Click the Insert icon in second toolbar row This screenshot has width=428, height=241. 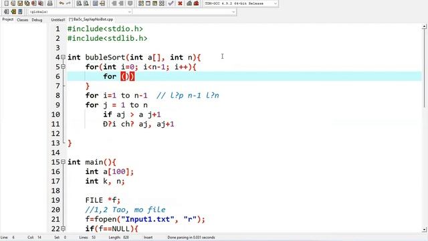6,12
